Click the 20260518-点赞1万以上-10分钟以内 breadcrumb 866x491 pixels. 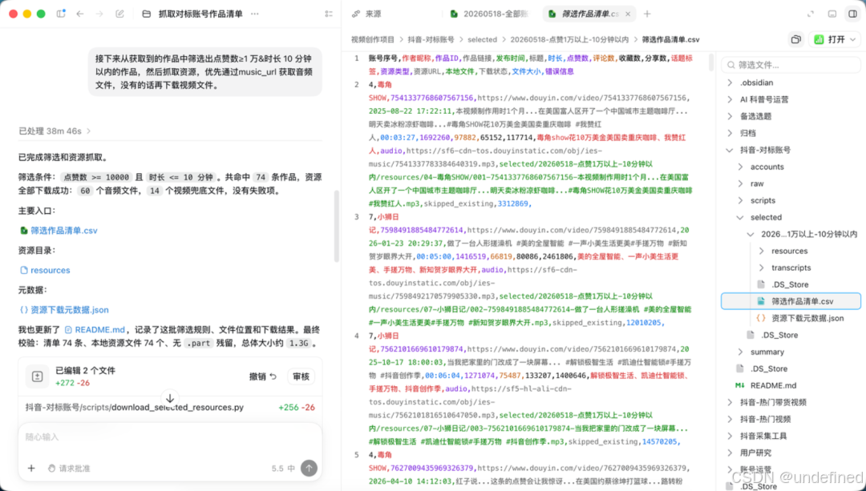click(569, 39)
